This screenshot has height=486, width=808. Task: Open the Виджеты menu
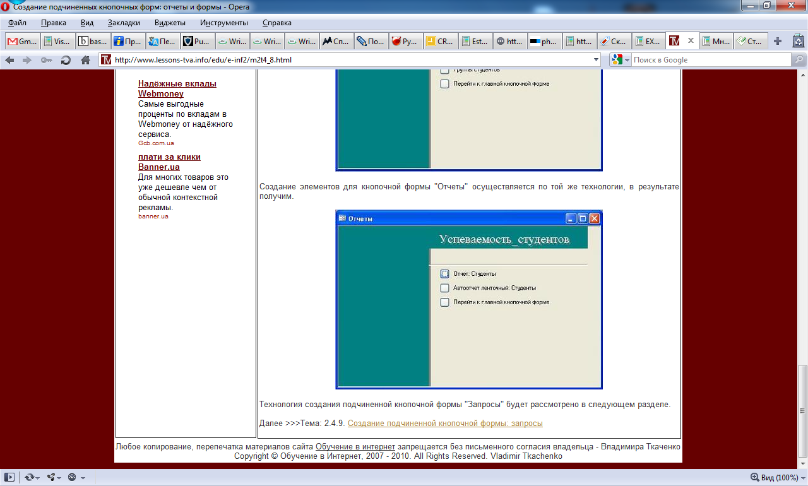point(170,23)
